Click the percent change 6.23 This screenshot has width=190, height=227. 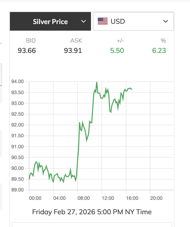159,51
